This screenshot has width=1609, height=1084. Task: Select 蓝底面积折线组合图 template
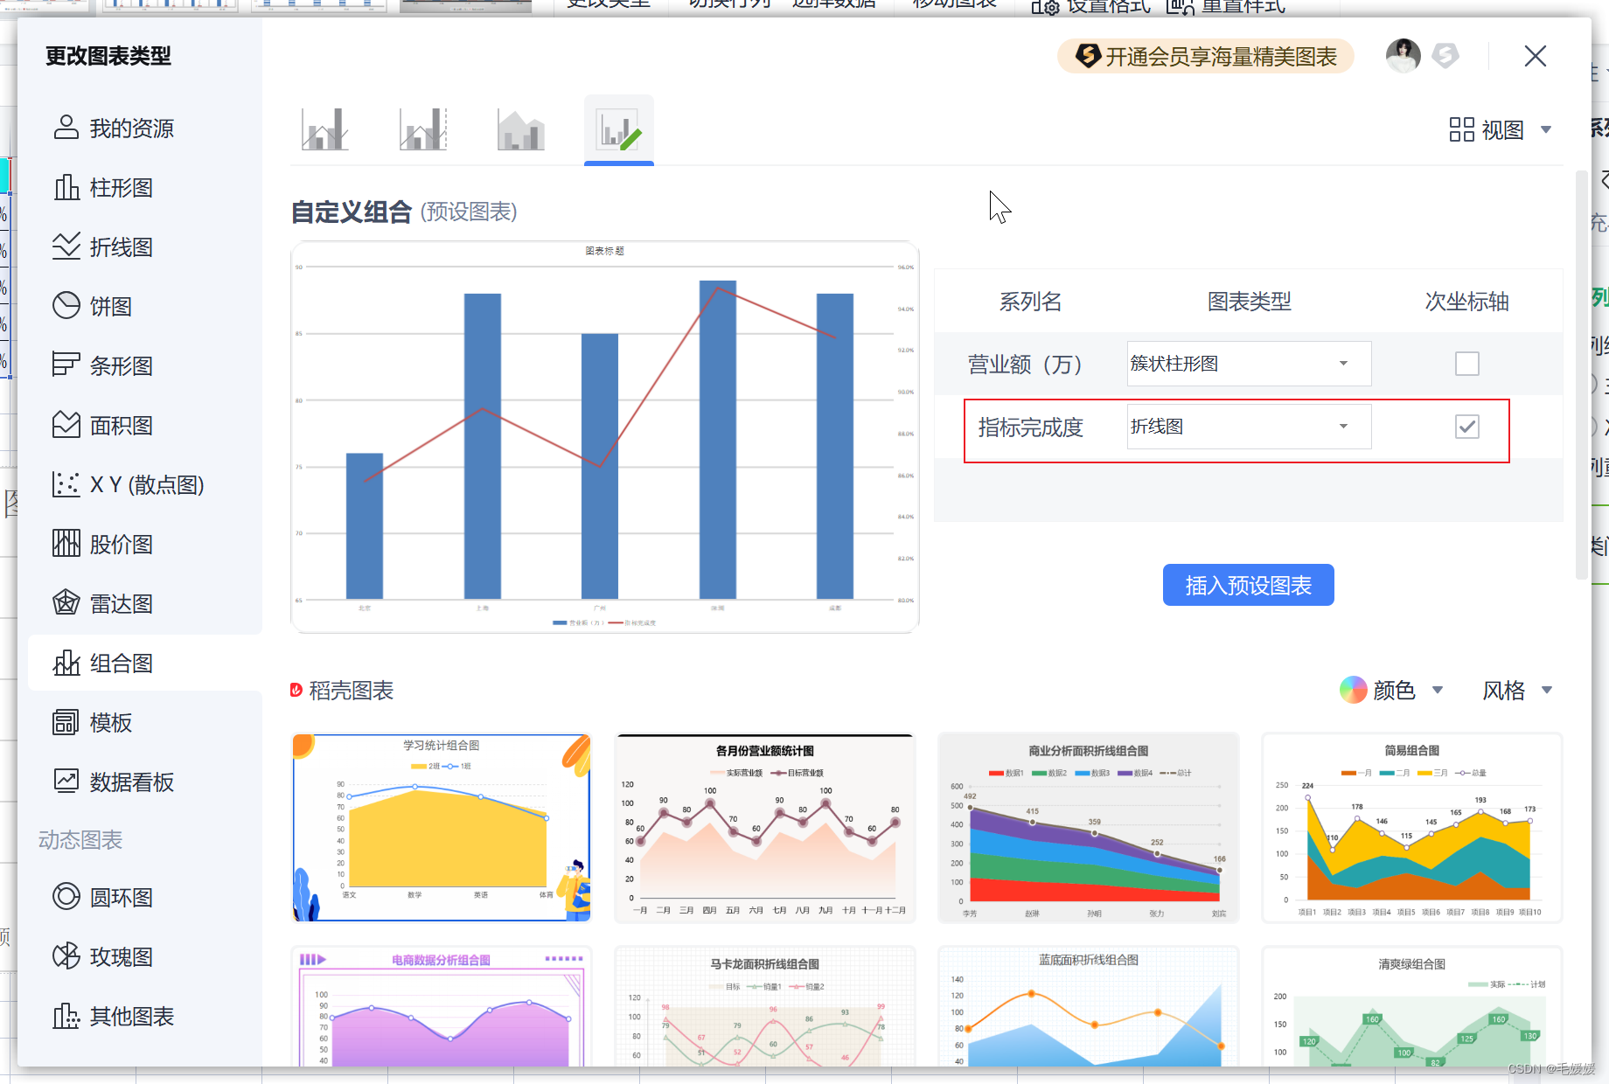pos(1089,1006)
